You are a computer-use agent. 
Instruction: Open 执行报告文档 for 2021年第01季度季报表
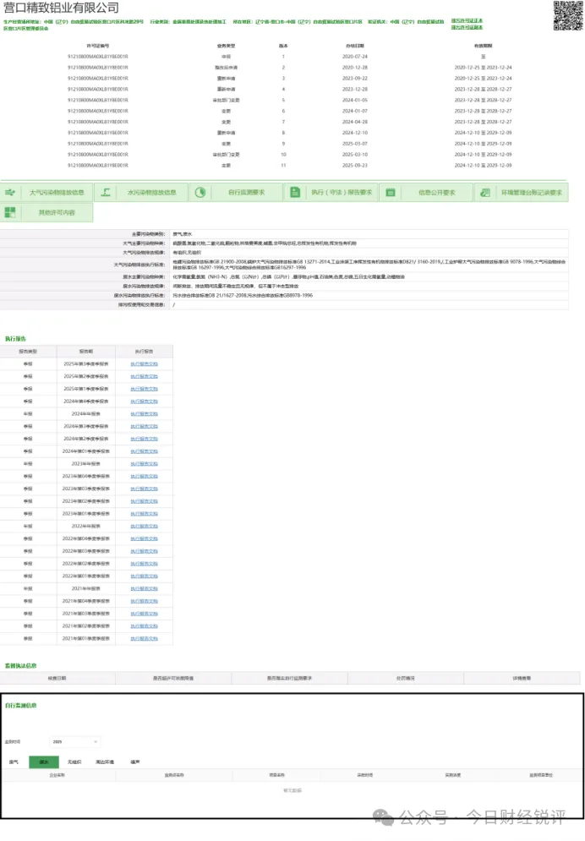click(145, 638)
